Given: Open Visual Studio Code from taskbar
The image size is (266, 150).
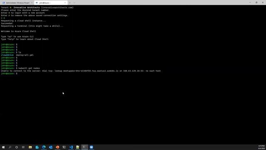Looking at the screenshot, I should [71, 147].
